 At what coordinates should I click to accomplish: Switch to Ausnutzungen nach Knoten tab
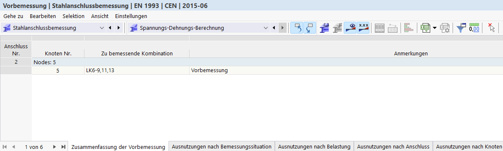point(468,146)
